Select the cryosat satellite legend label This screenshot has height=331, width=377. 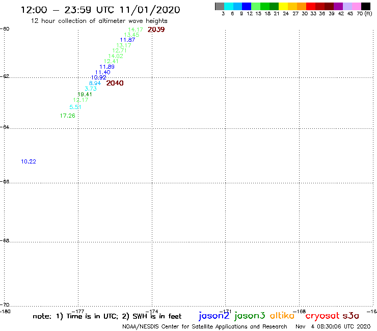322,316
